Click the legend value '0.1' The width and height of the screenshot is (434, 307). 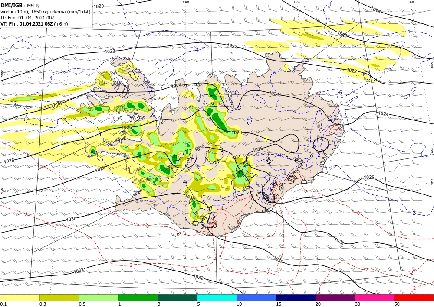pos(3,304)
